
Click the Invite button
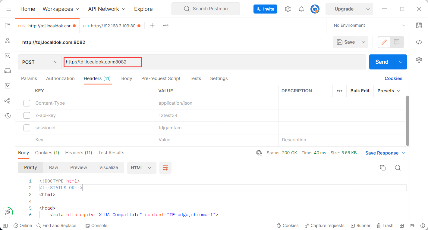pos(265,9)
